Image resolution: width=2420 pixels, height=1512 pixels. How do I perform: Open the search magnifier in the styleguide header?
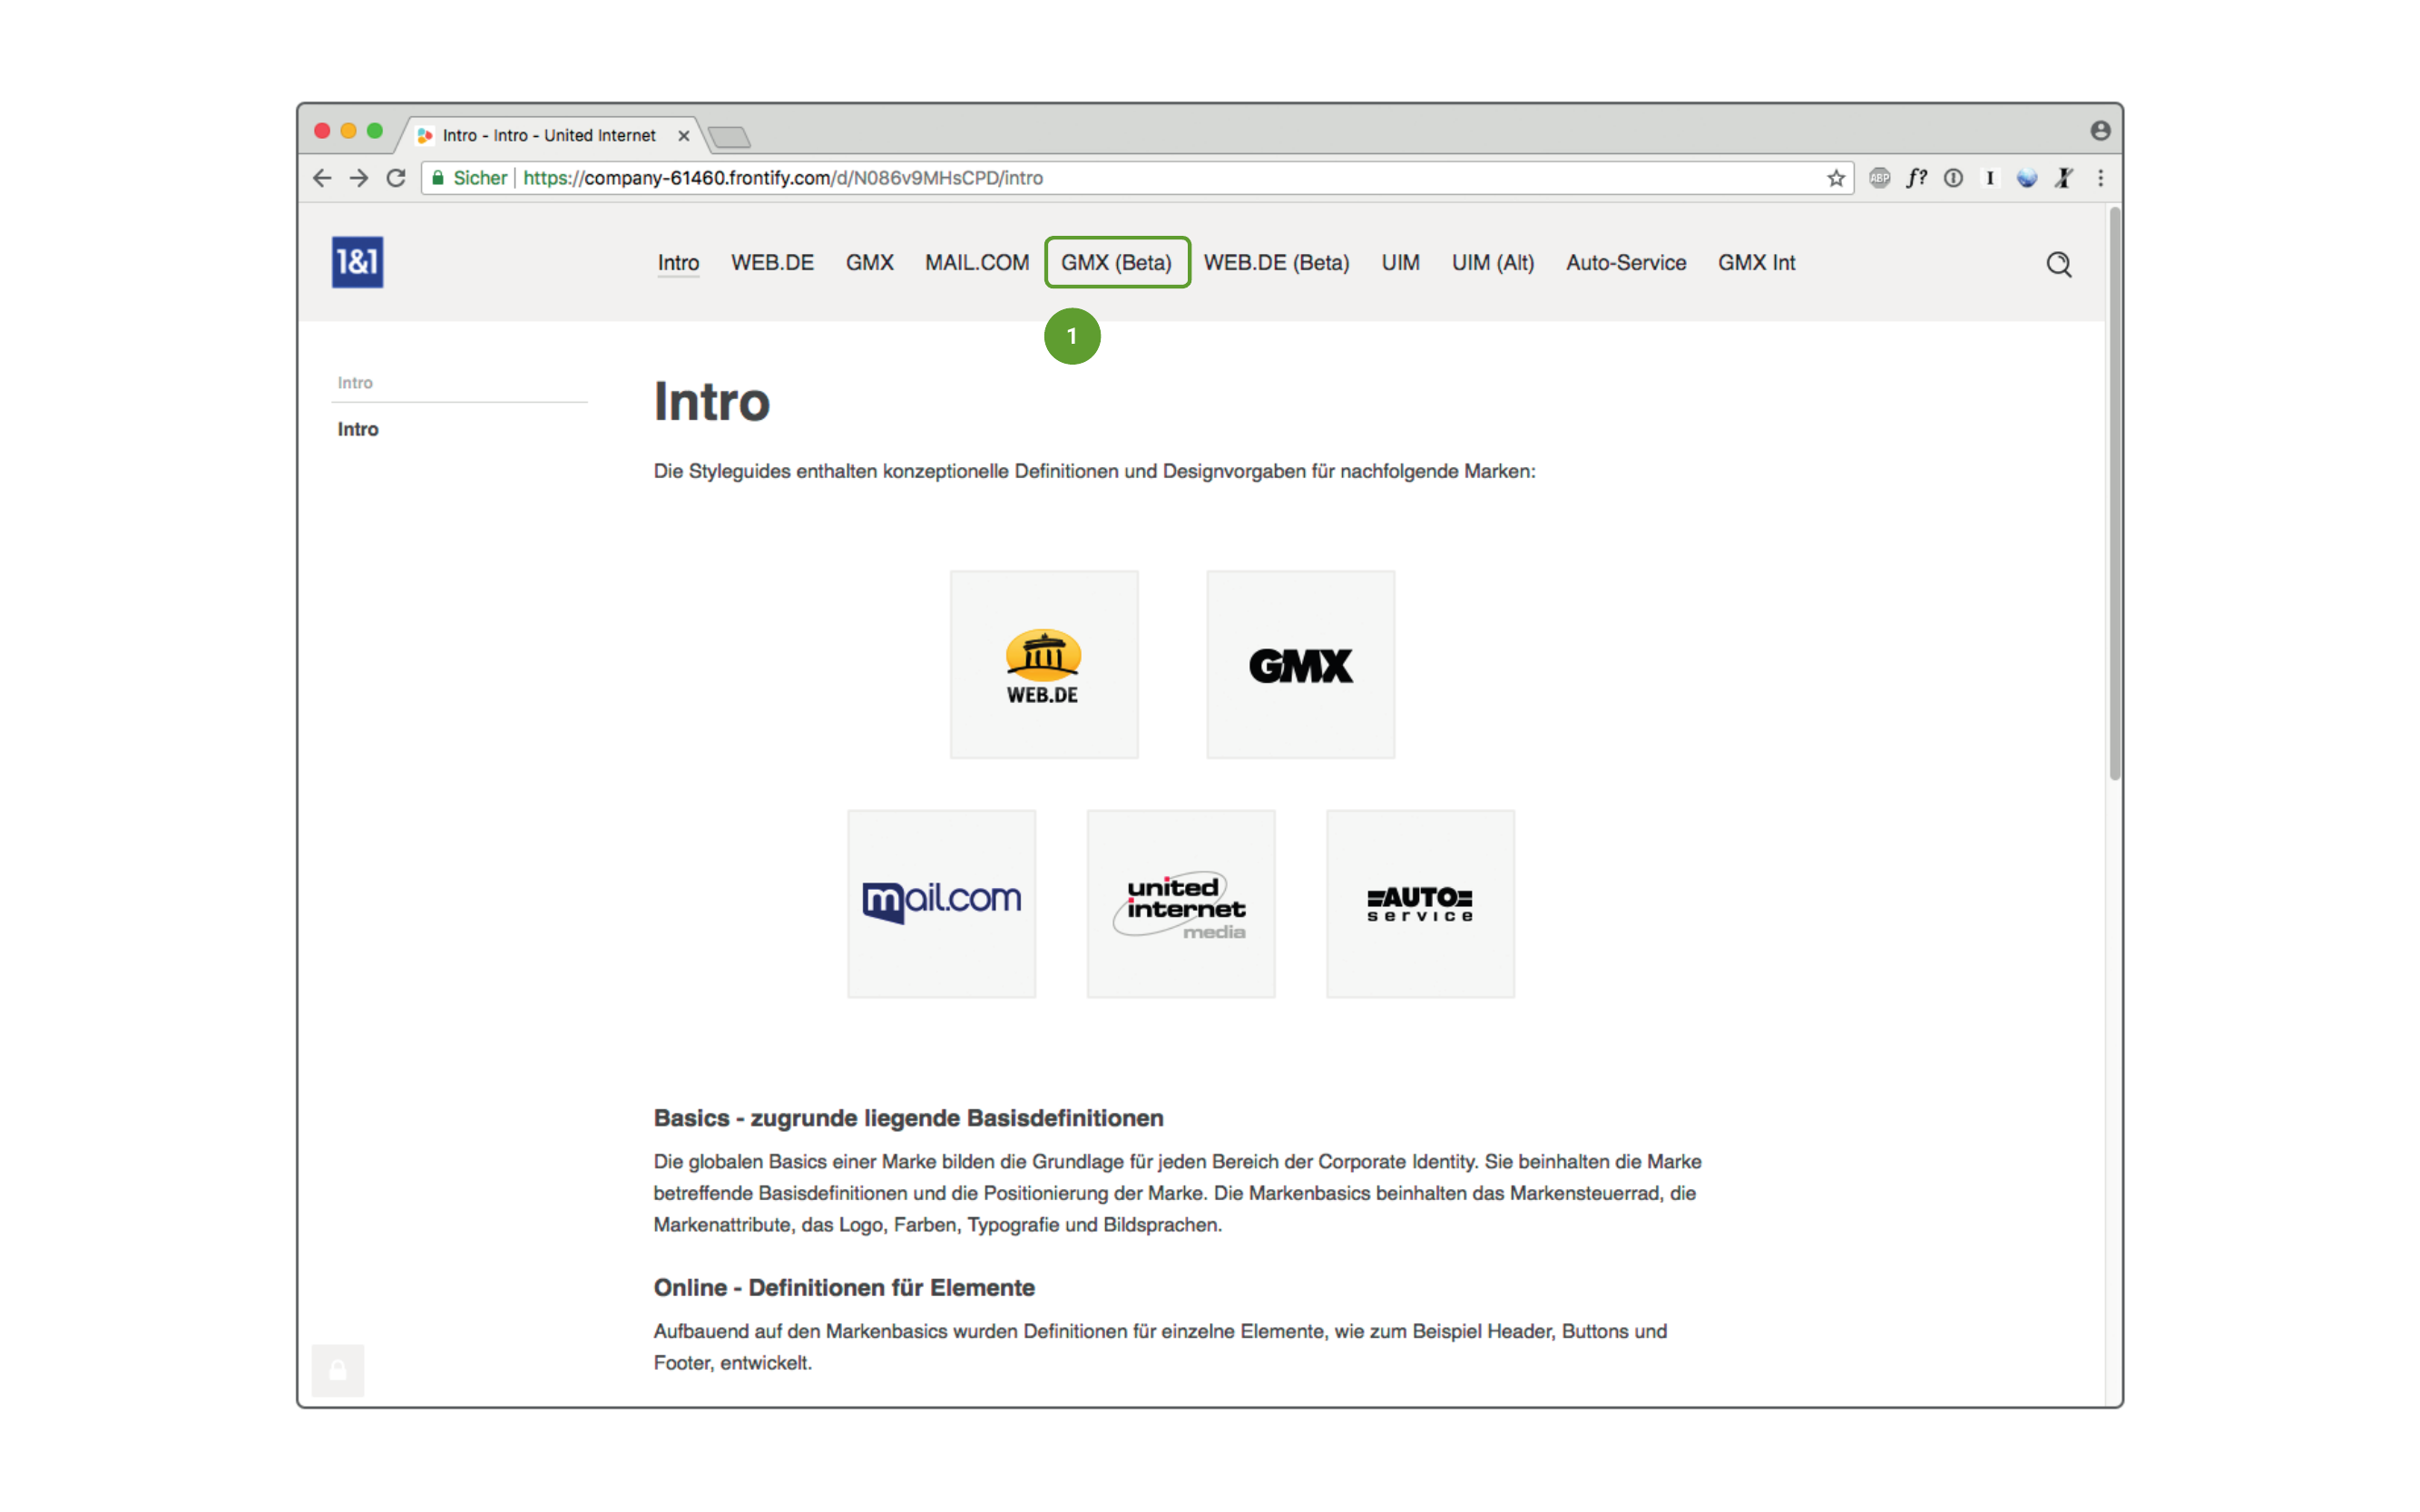pyautogui.click(x=2059, y=263)
